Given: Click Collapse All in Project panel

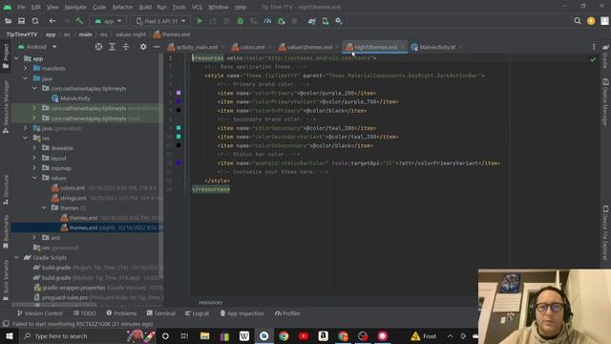Looking at the screenshot, I should point(126,47).
